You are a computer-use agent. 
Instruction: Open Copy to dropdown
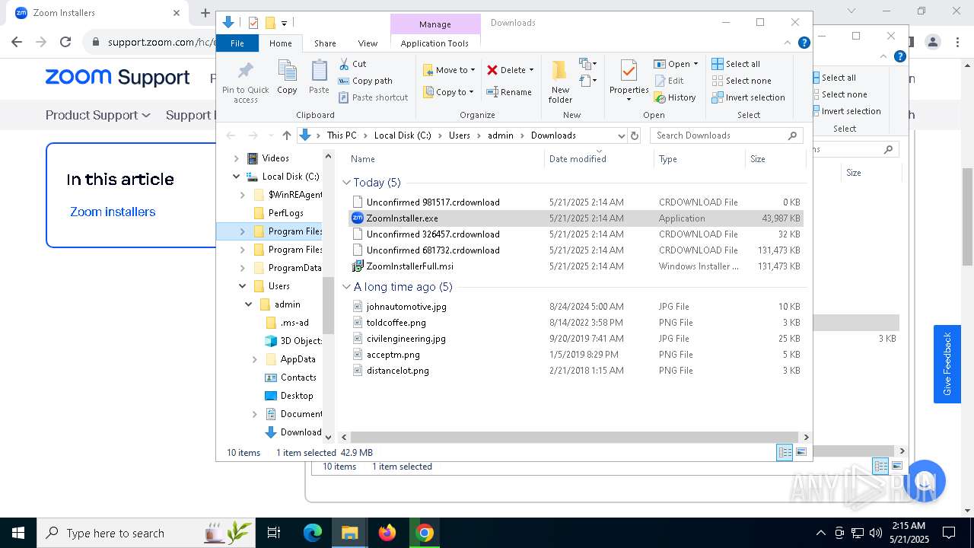pos(449,92)
